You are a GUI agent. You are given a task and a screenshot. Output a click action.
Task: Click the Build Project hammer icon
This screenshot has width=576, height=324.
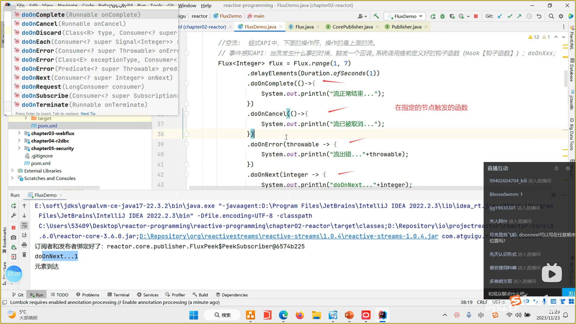[x=376, y=16]
